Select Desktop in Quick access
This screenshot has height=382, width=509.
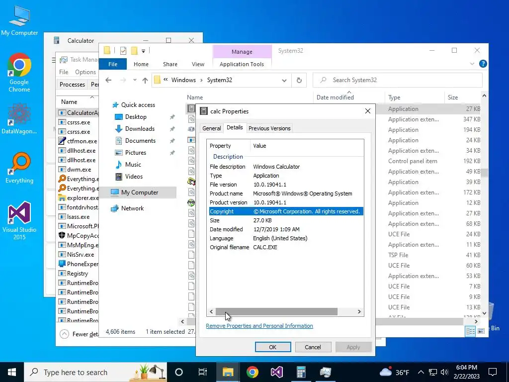[x=136, y=117]
